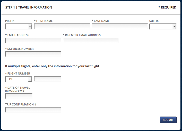Click the Date of Travel label
The image size is (182, 131).
point(18,89)
